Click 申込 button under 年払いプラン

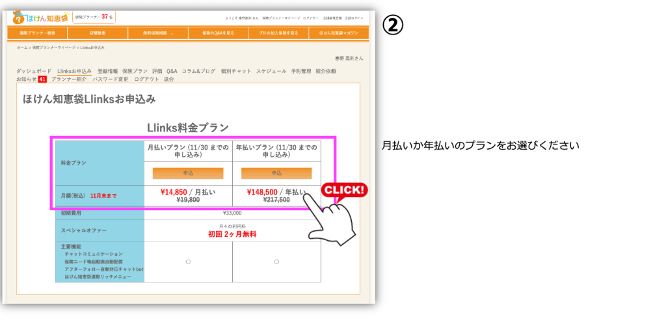coord(276,173)
